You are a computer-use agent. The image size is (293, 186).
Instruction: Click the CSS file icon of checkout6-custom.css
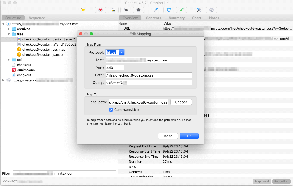tap(19, 39)
